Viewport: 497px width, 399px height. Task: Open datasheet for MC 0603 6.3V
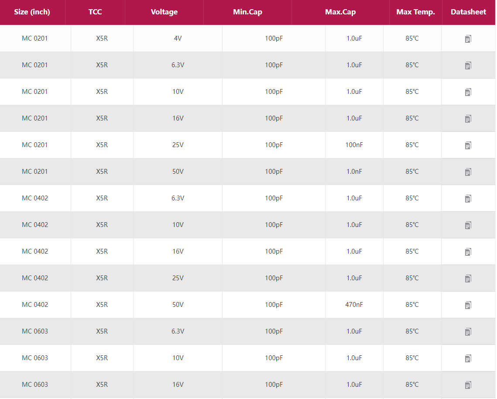(468, 332)
